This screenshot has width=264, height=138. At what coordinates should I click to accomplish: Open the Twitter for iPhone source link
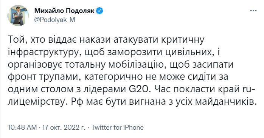pos(117,127)
